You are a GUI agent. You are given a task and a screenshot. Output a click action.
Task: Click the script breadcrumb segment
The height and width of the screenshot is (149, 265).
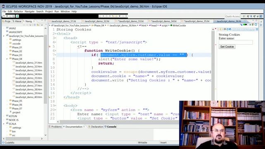pyautogui.click(x=164, y=26)
